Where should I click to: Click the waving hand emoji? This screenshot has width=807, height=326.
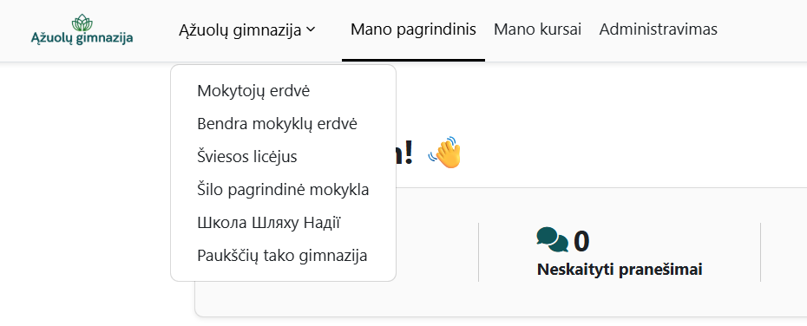coord(444,153)
